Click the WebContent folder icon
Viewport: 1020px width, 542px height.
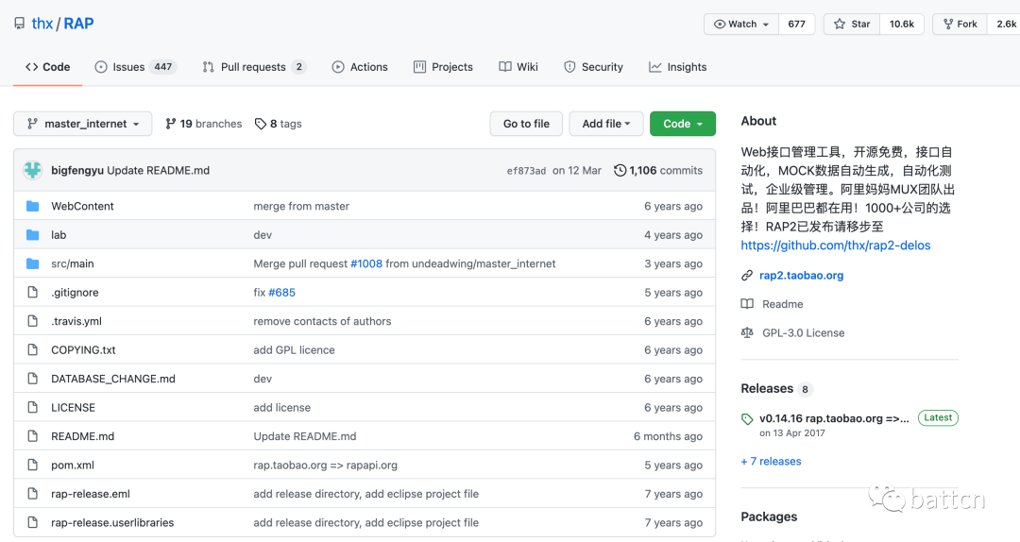click(x=33, y=206)
